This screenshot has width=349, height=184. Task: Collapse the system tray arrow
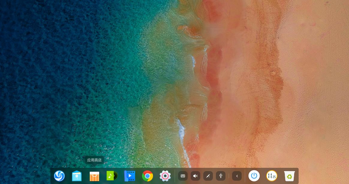click(x=237, y=176)
